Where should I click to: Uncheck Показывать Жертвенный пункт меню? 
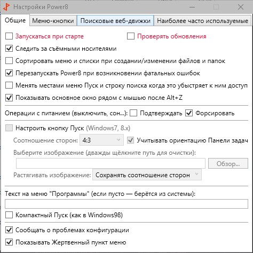pos(9,242)
